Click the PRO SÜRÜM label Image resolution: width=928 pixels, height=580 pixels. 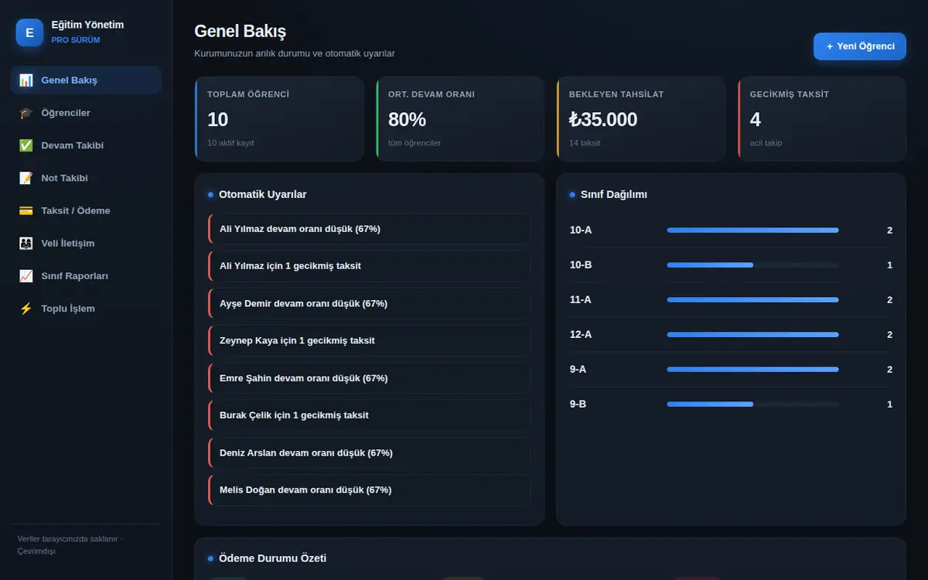tap(76, 40)
